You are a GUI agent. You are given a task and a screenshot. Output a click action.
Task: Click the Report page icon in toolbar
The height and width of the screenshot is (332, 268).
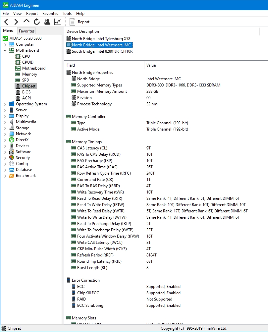click(x=73, y=22)
